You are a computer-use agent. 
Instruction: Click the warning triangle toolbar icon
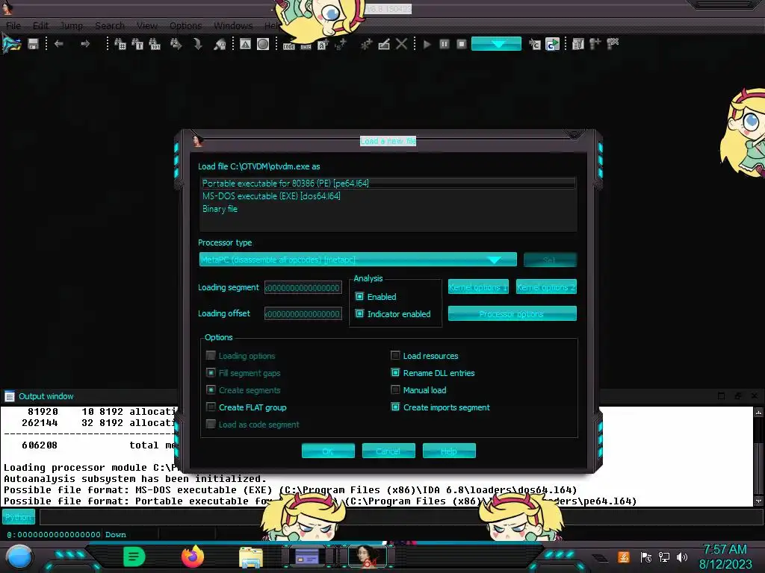[x=245, y=44]
